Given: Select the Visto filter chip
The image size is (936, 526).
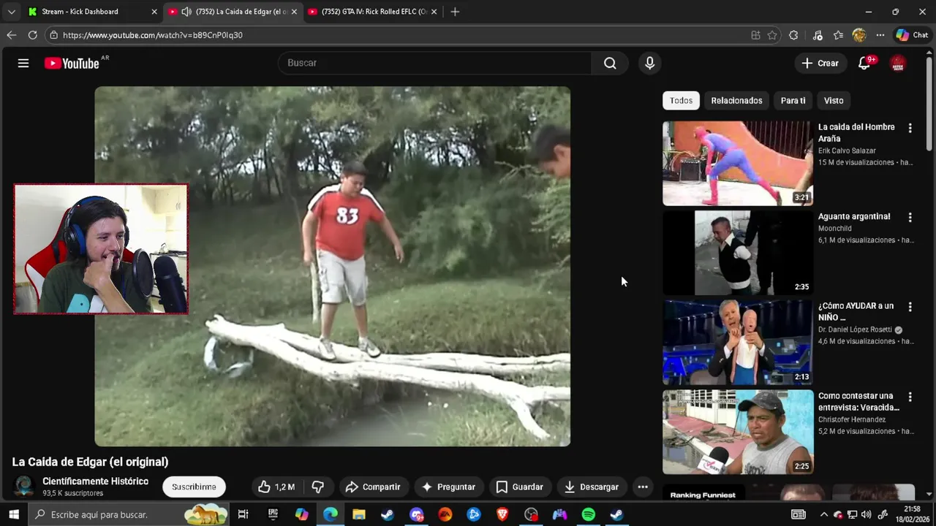Looking at the screenshot, I should pos(834,101).
